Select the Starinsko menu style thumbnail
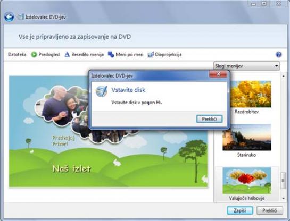The image size is (290, 221). pos(247,138)
